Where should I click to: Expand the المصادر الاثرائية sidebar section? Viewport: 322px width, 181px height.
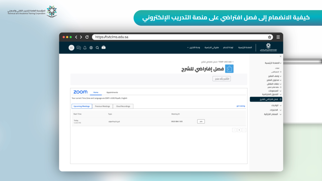tap(273, 114)
